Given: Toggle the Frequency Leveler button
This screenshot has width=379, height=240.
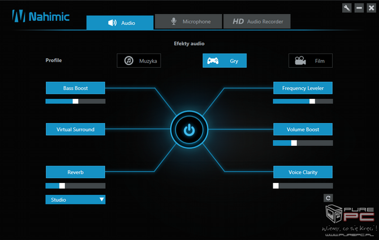Looking at the screenshot, I should (x=303, y=88).
